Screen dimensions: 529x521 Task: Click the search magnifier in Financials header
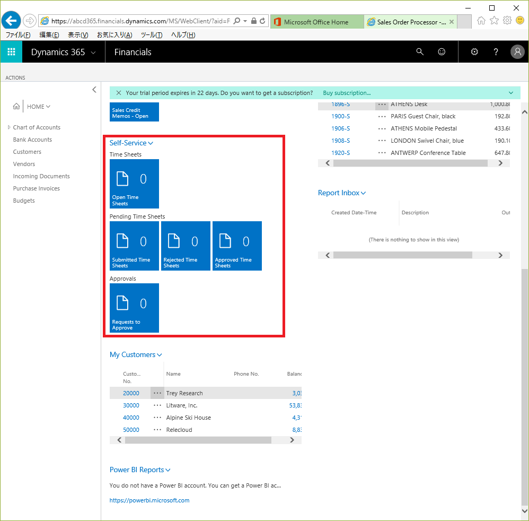420,51
